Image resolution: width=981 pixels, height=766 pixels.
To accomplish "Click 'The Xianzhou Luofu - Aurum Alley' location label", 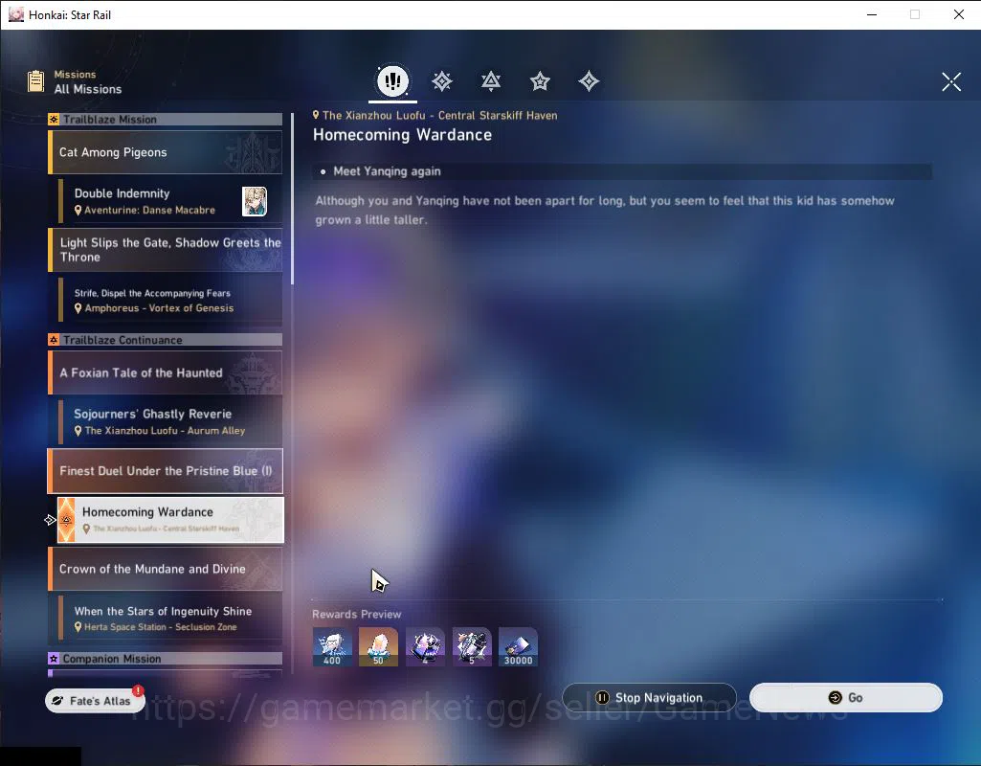I will pos(165,431).
